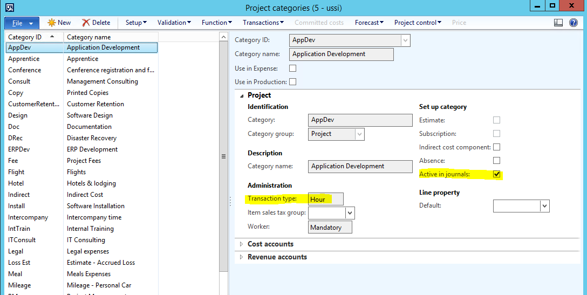Expand the Cost accounts section

tap(241, 244)
